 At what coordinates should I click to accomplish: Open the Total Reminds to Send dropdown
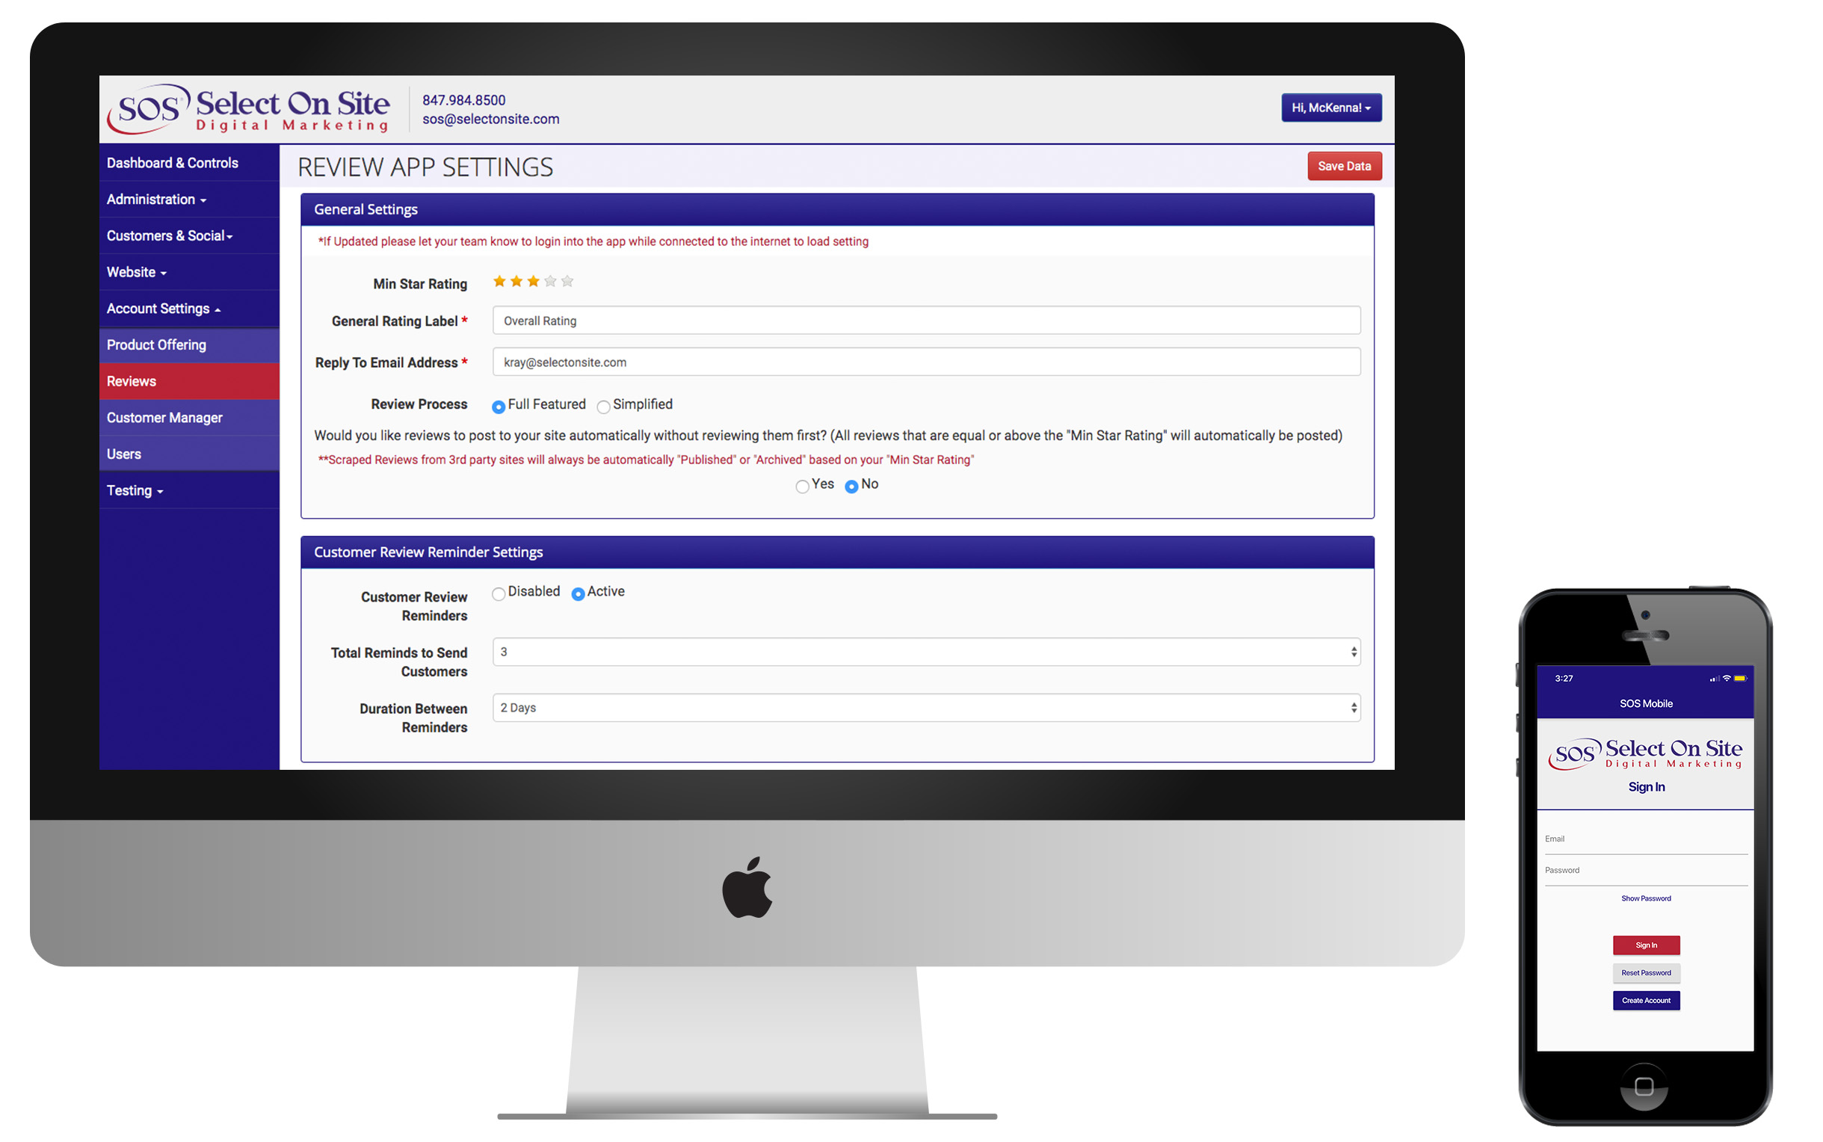925,650
